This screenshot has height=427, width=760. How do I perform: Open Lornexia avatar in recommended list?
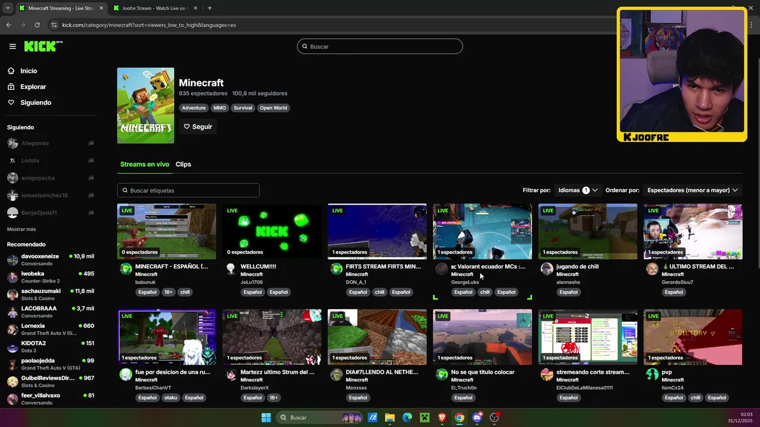pos(12,329)
